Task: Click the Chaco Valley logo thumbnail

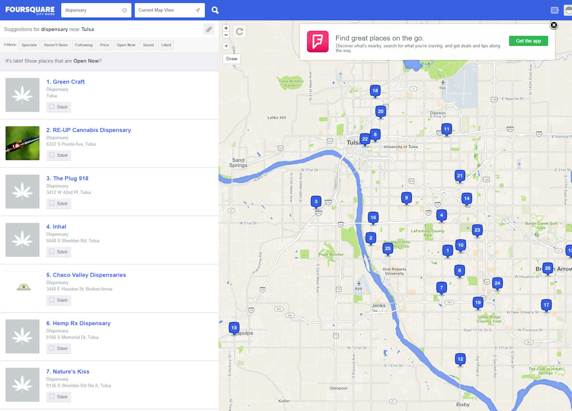Action: [x=22, y=288]
